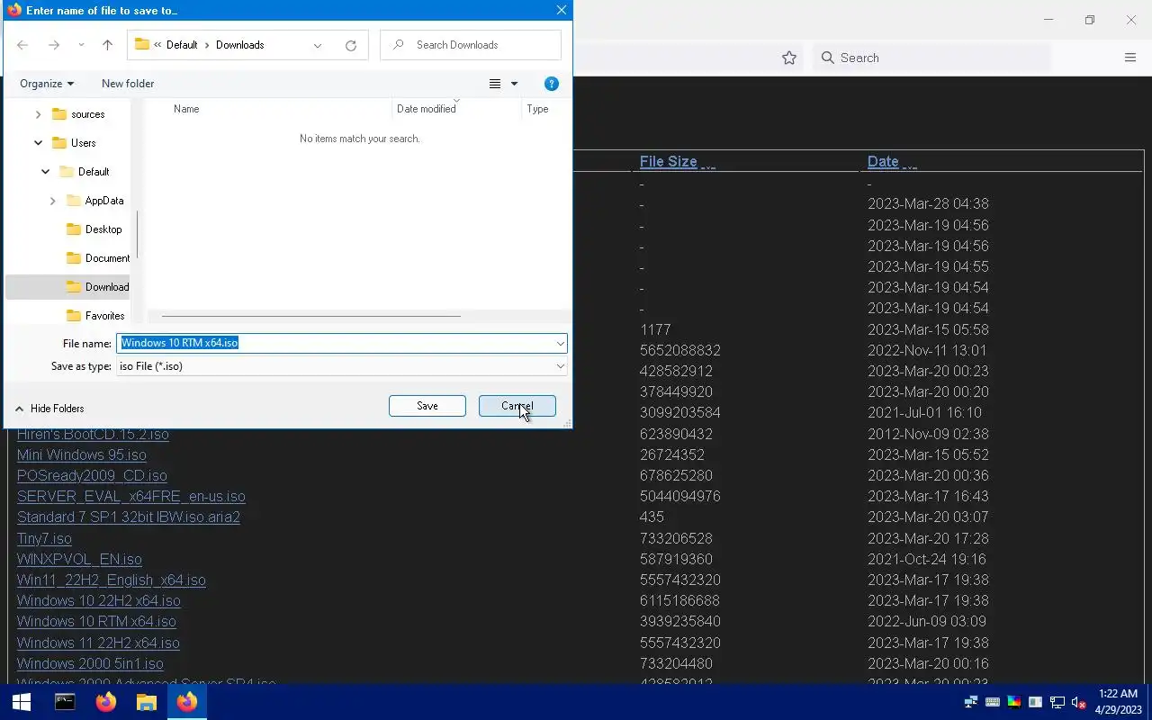1152x720 pixels.
Task: Open the Windows 2000 5in1.iso link
Action: [90, 664]
